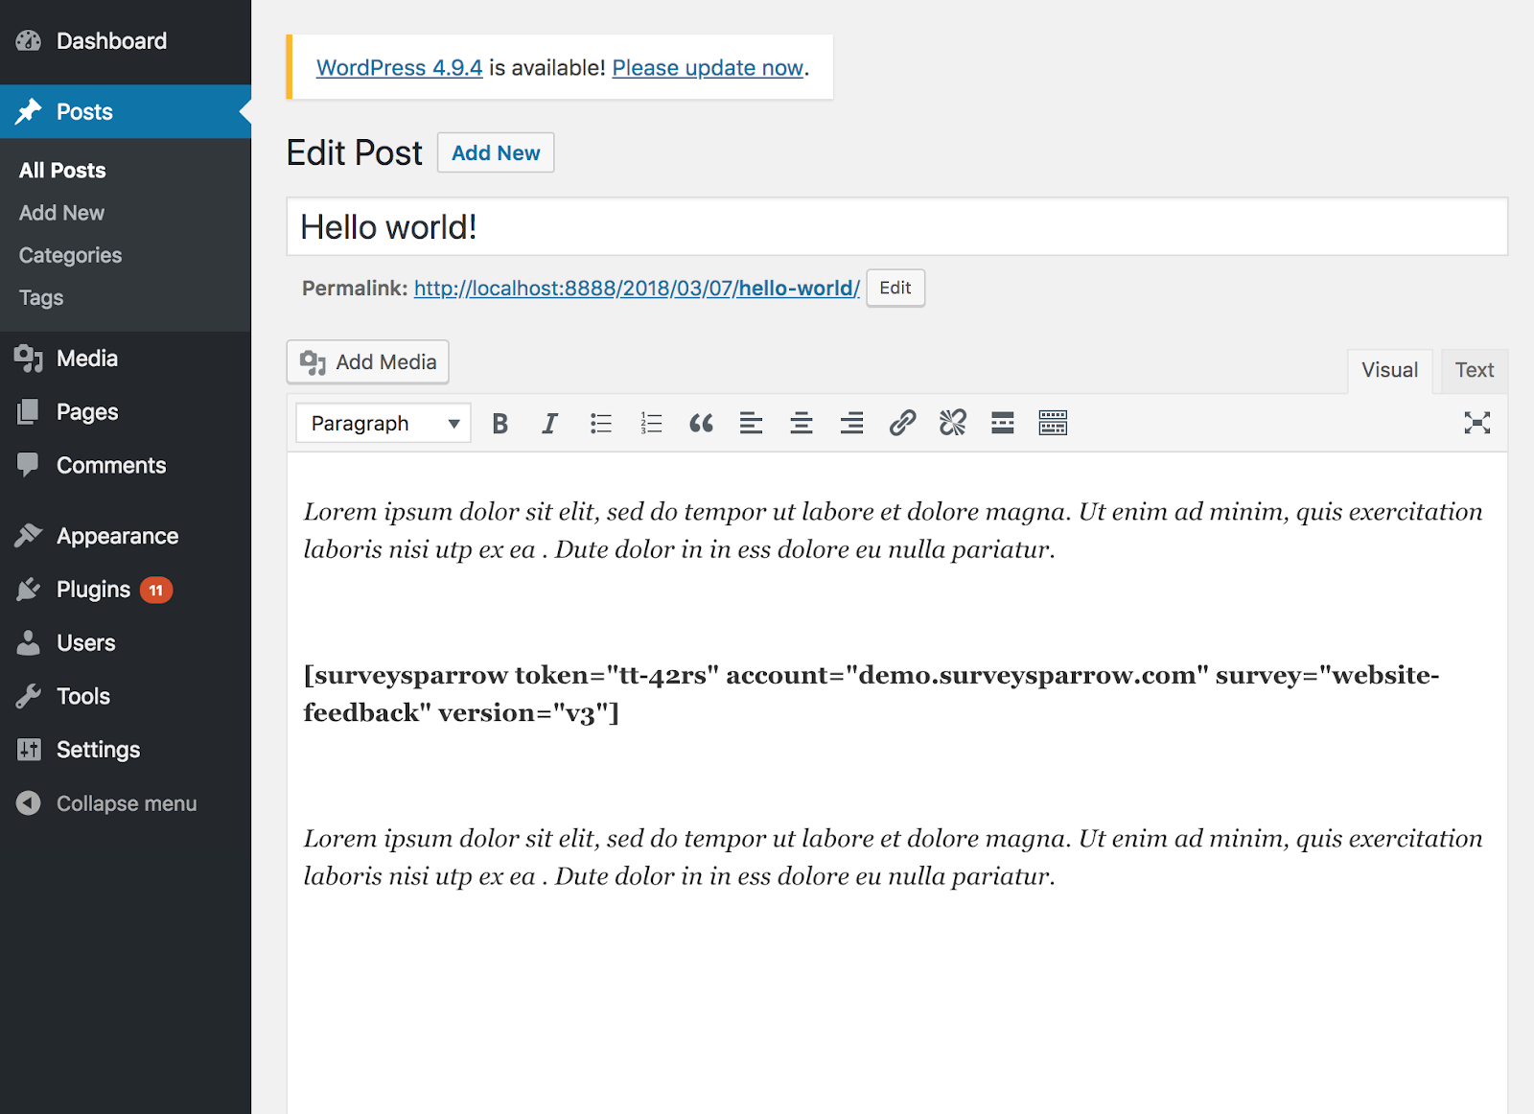Switch to the Visual editor tab
This screenshot has width=1534, height=1114.
1389,371
